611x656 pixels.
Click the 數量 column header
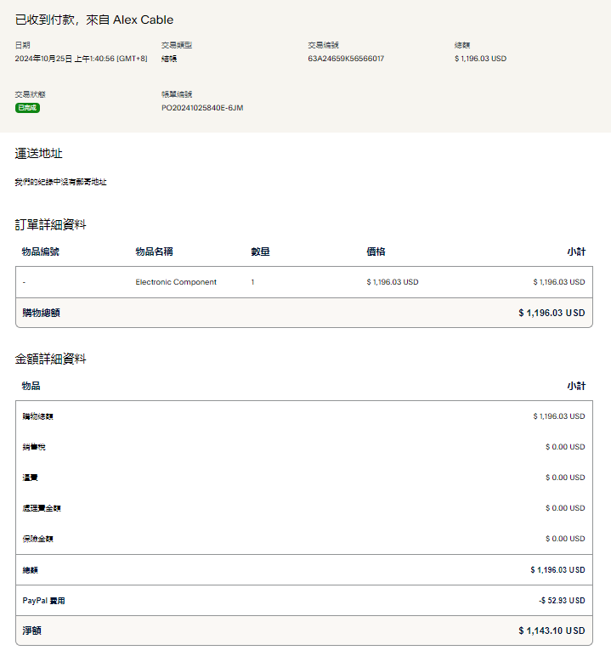tap(260, 252)
